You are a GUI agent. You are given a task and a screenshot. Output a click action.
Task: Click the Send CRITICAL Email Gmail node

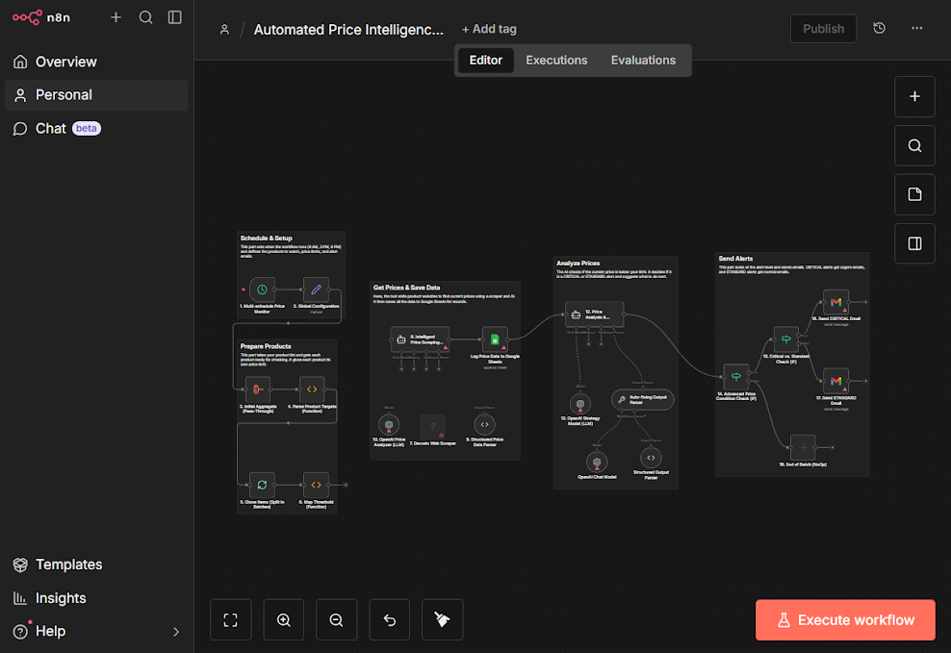835,302
